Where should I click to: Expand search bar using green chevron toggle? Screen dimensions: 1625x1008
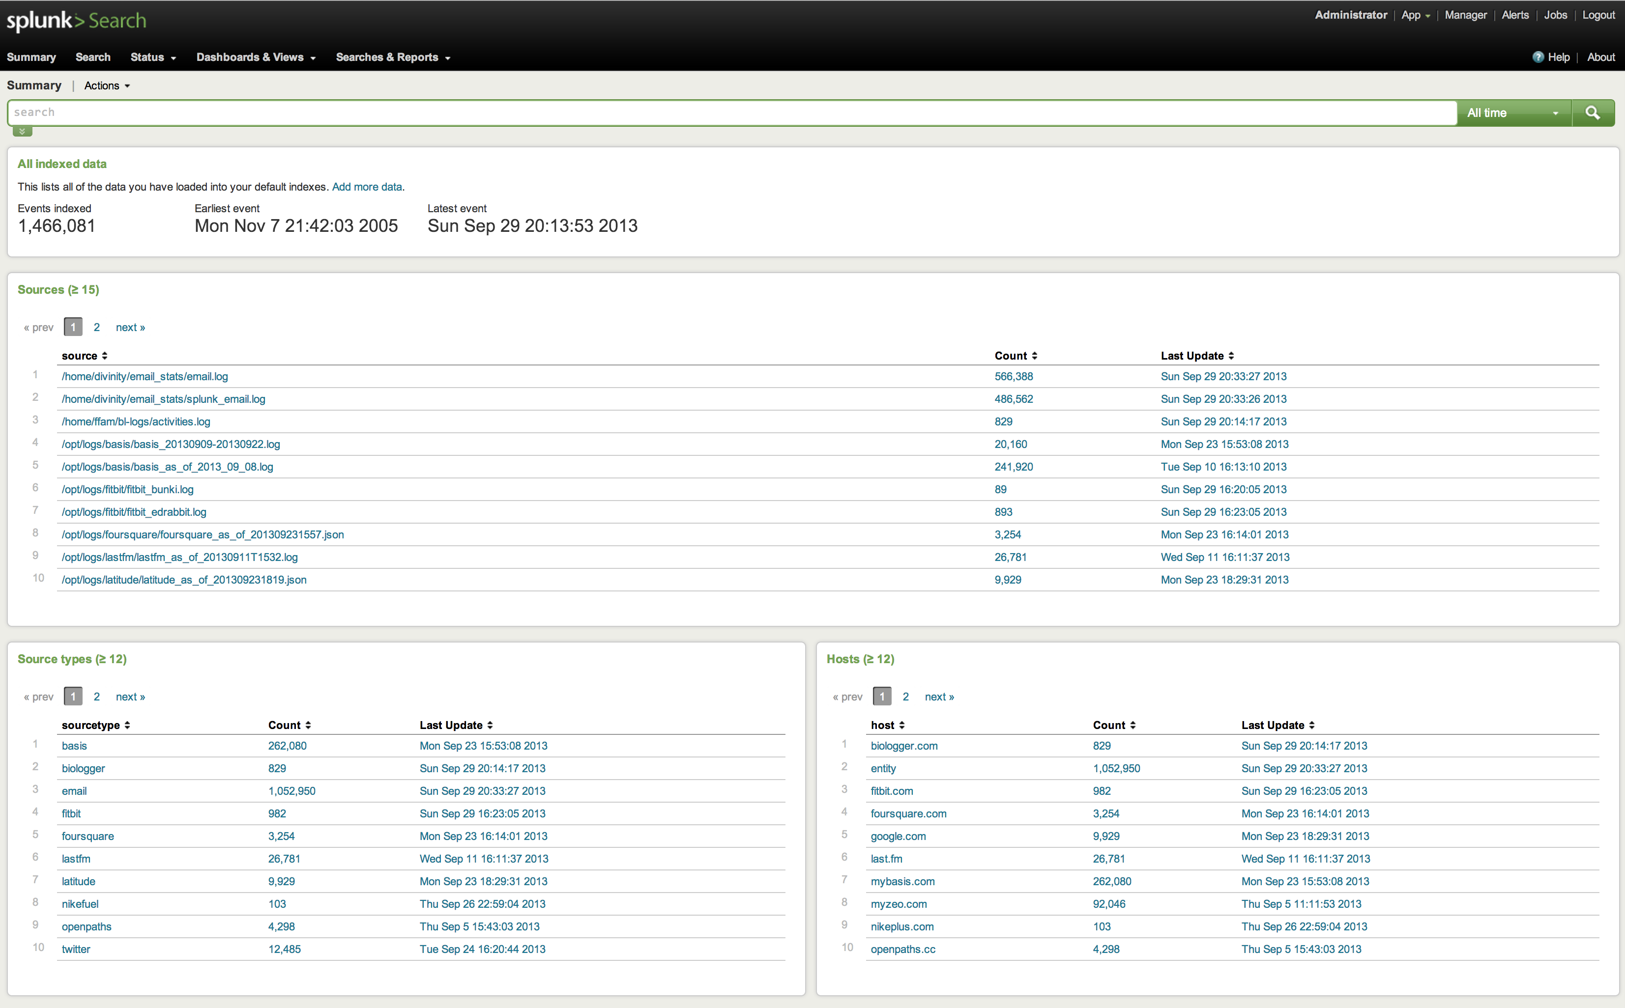click(22, 131)
